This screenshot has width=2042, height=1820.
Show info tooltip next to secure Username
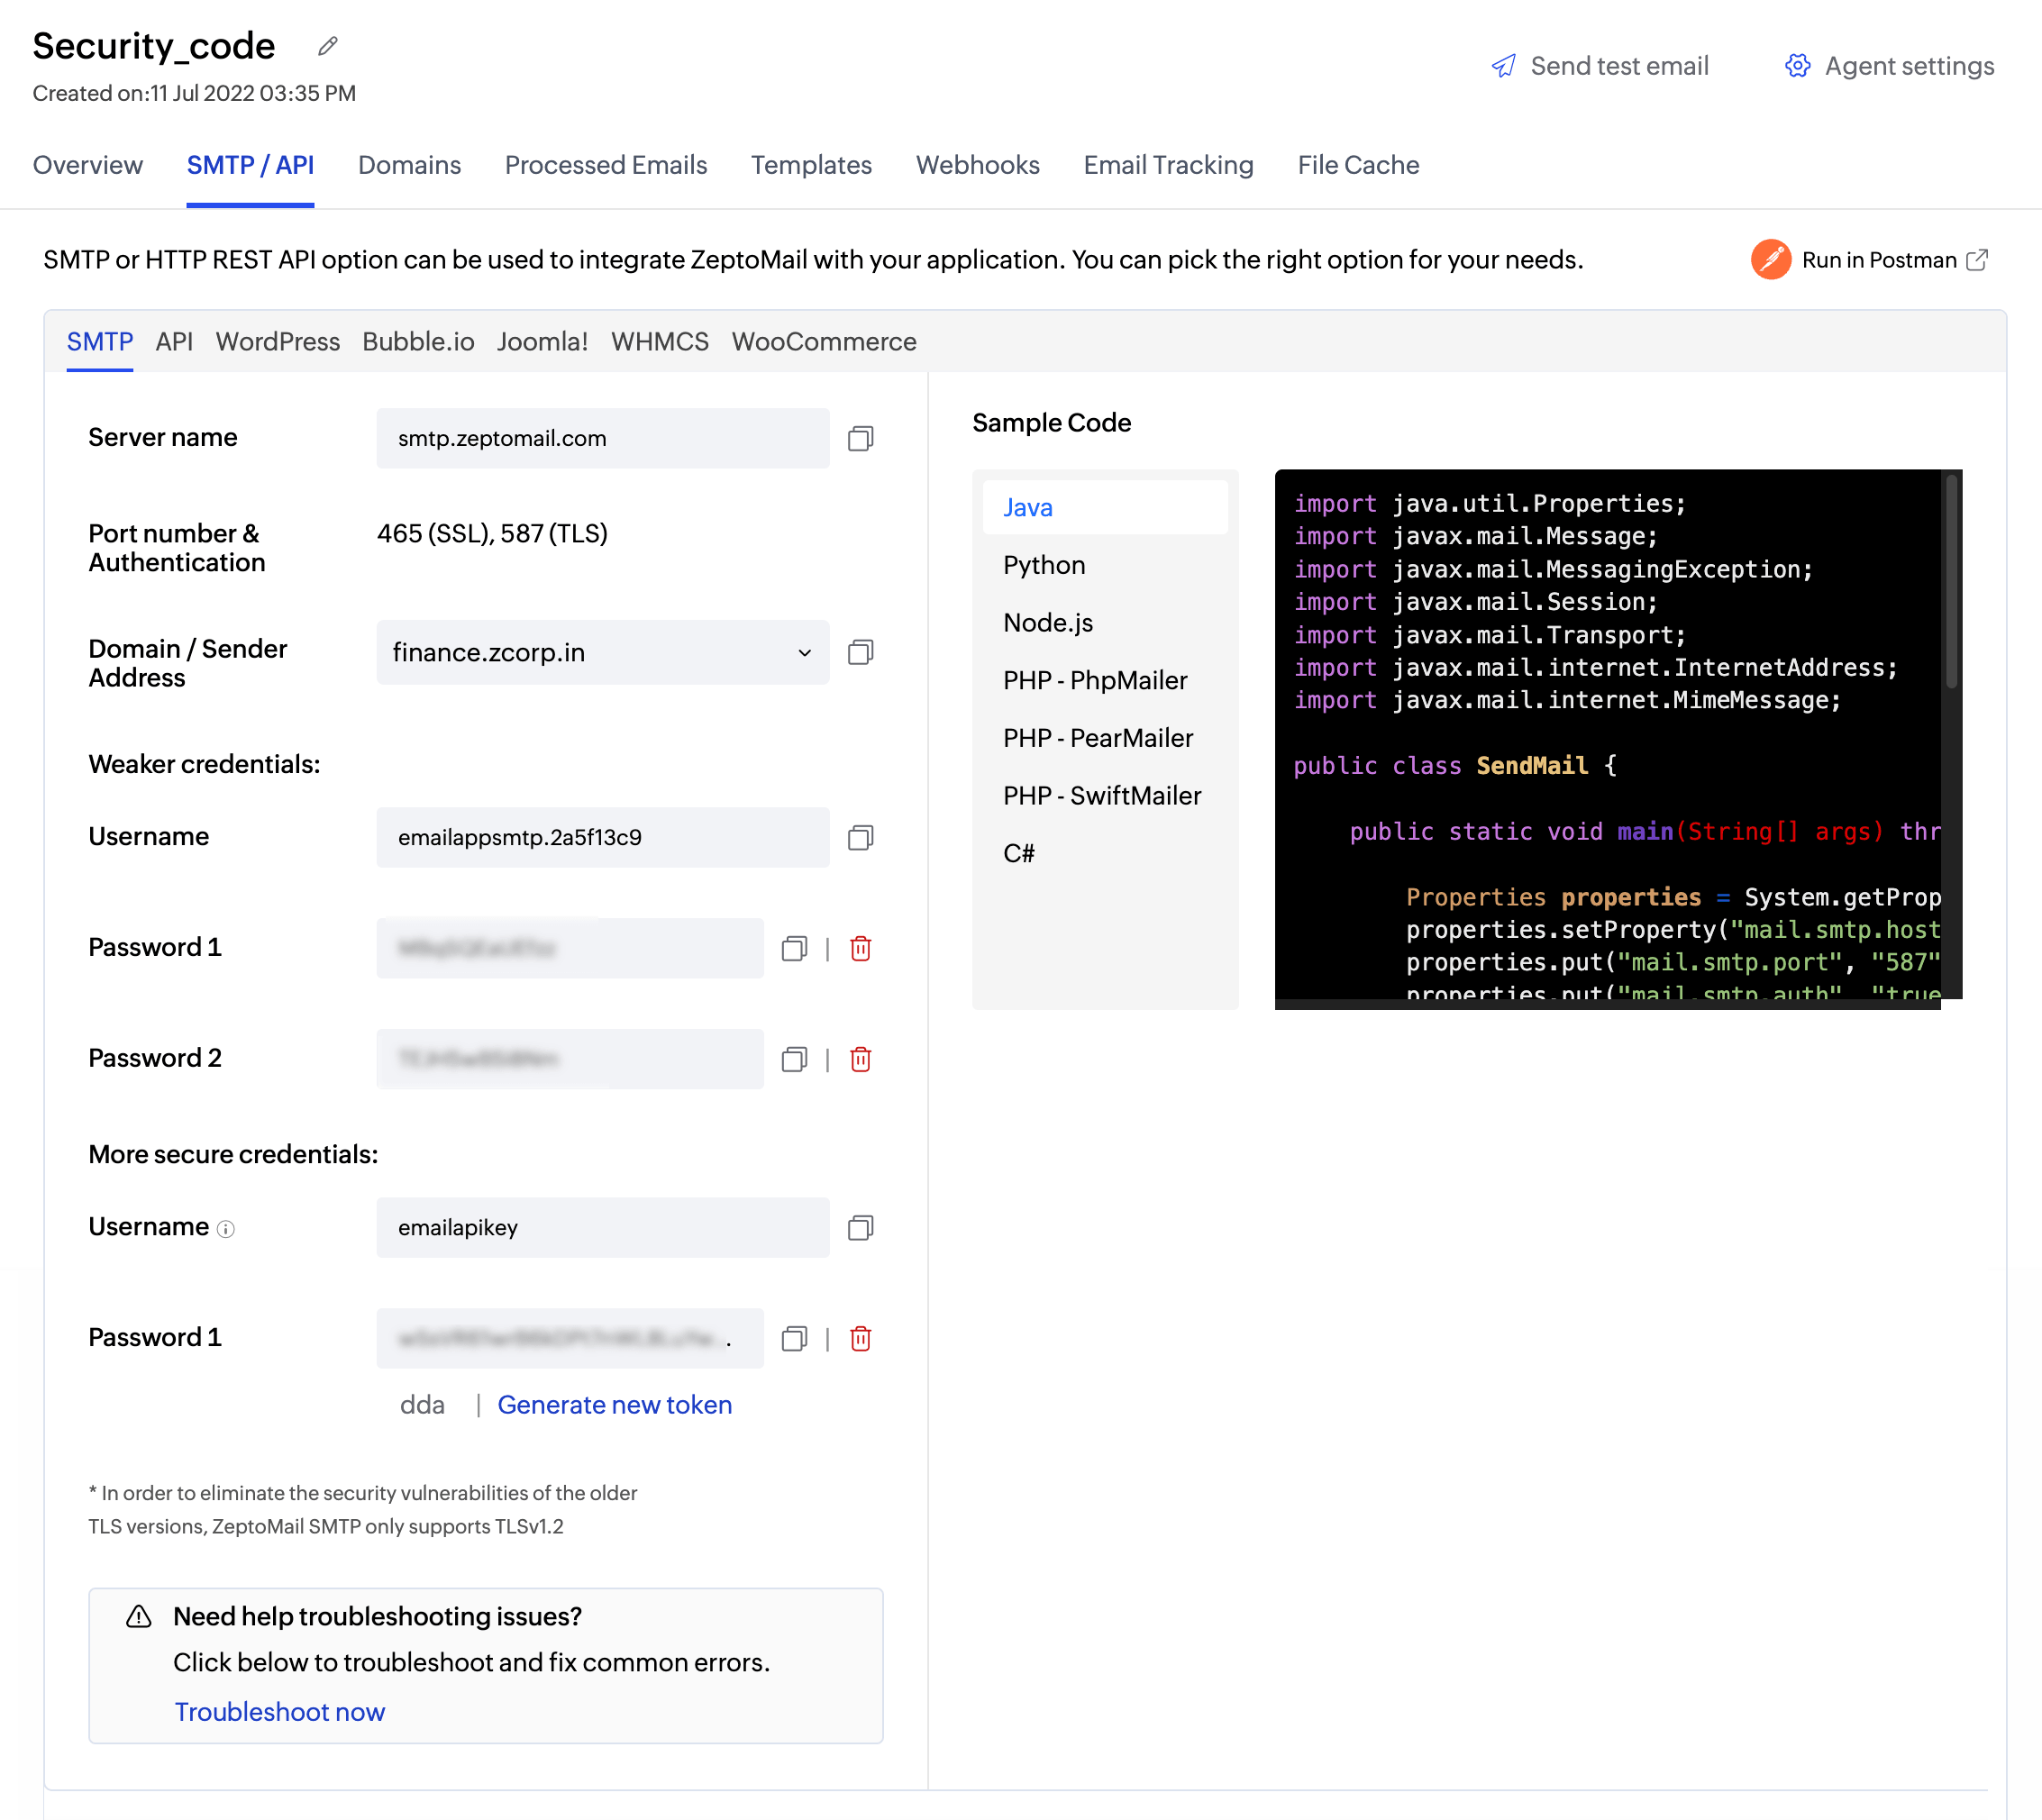pos(226,1229)
